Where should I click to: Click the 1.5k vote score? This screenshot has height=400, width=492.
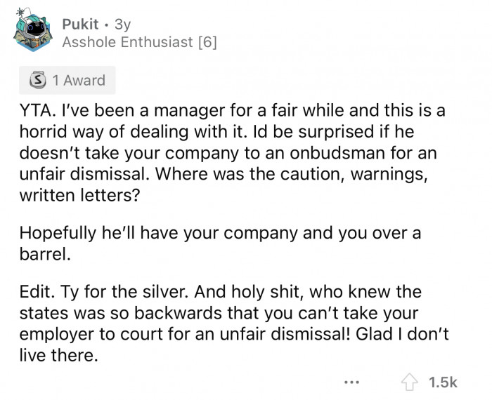pos(443,382)
